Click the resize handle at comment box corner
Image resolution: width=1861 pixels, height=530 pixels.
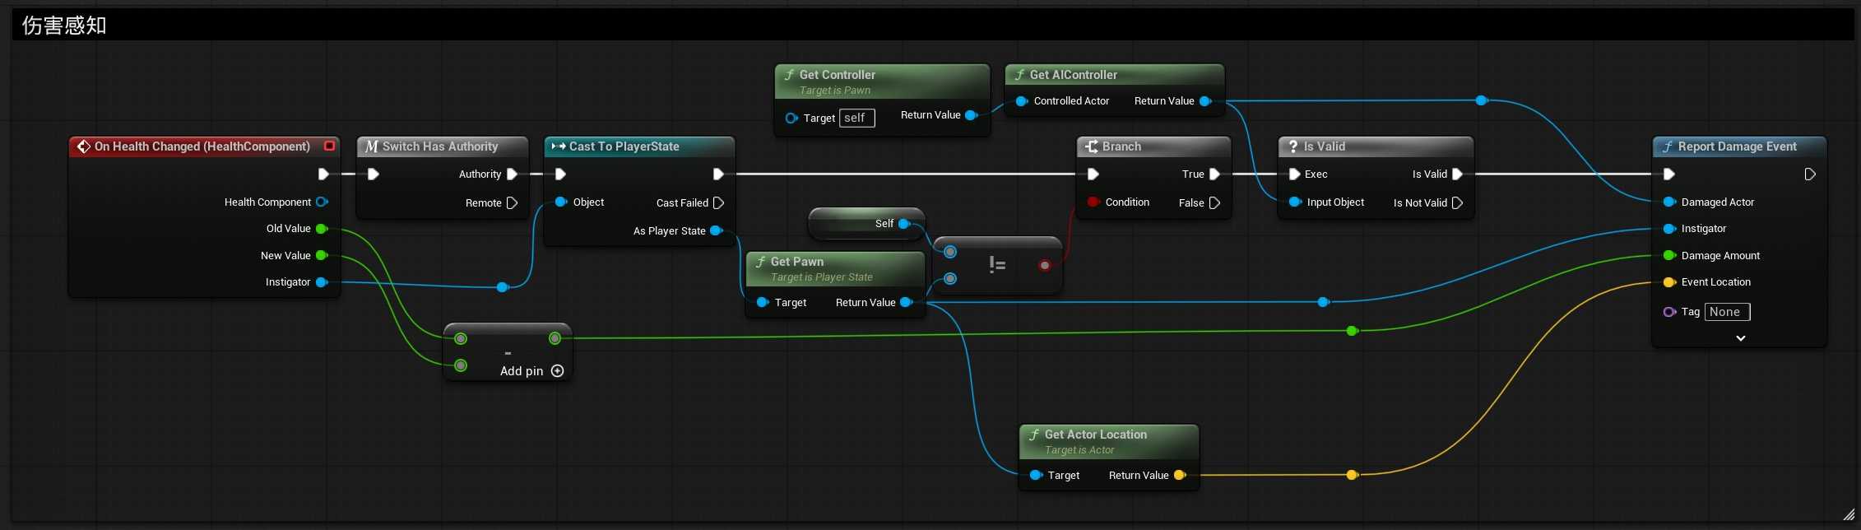pyautogui.click(x=1848, y=514)
